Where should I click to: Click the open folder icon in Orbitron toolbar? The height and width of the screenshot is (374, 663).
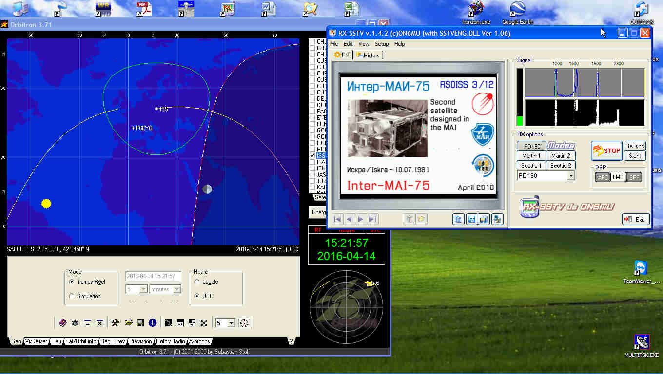click(x=128, y=323)
